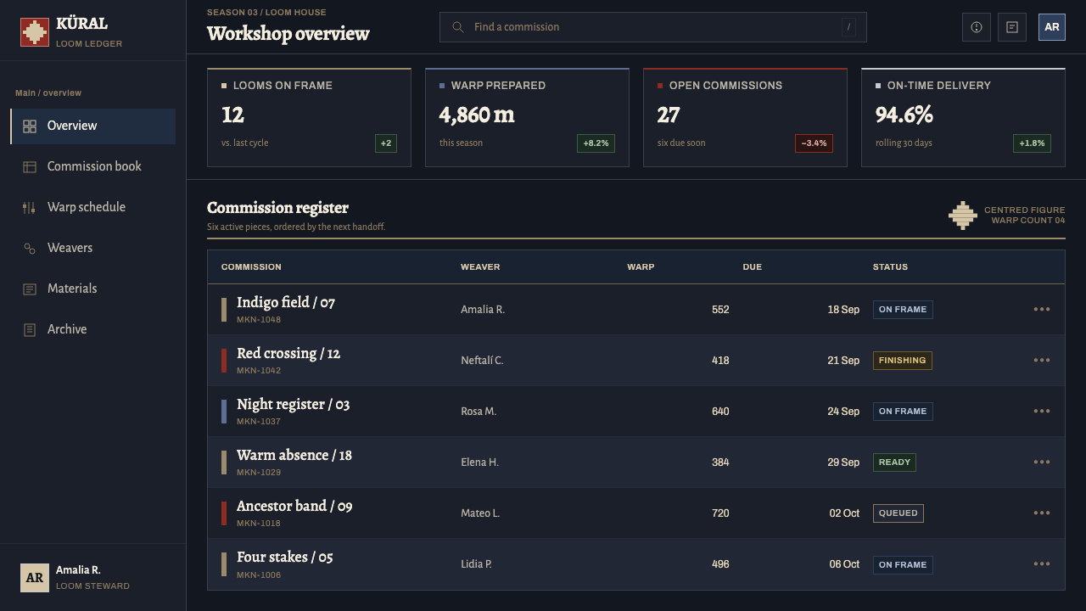
Task: Click the Warp schedule sliders icon
Action: click(x=30, y=208)
